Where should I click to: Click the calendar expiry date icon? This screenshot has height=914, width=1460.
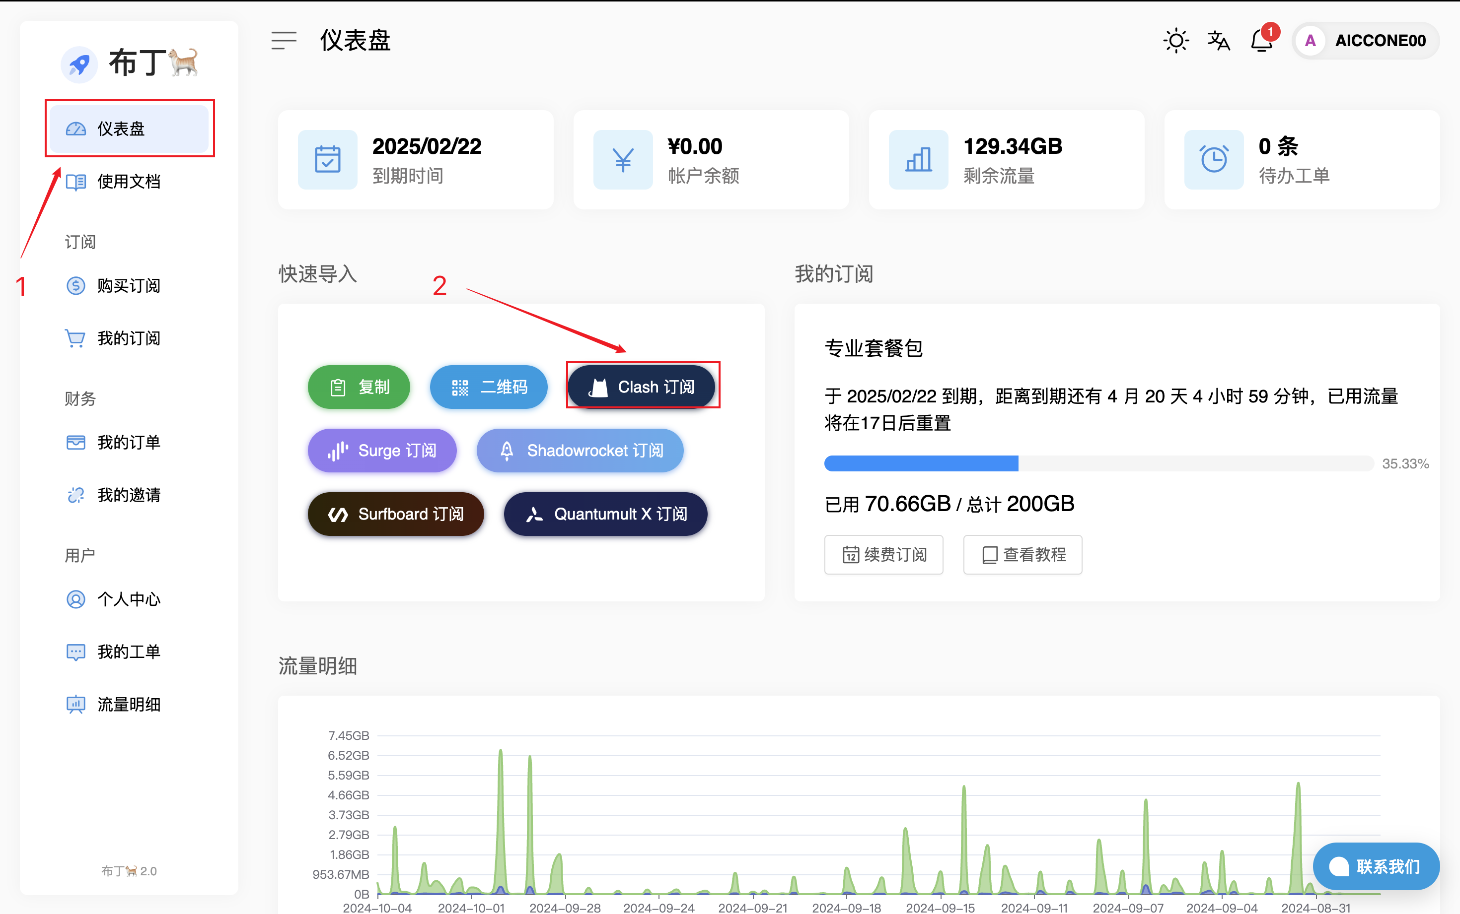point(327,160)
